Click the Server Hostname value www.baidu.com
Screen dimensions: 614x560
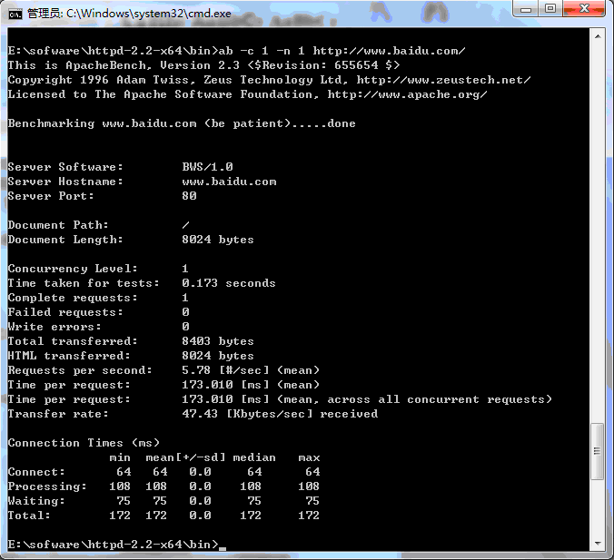(x=229, y=182)
